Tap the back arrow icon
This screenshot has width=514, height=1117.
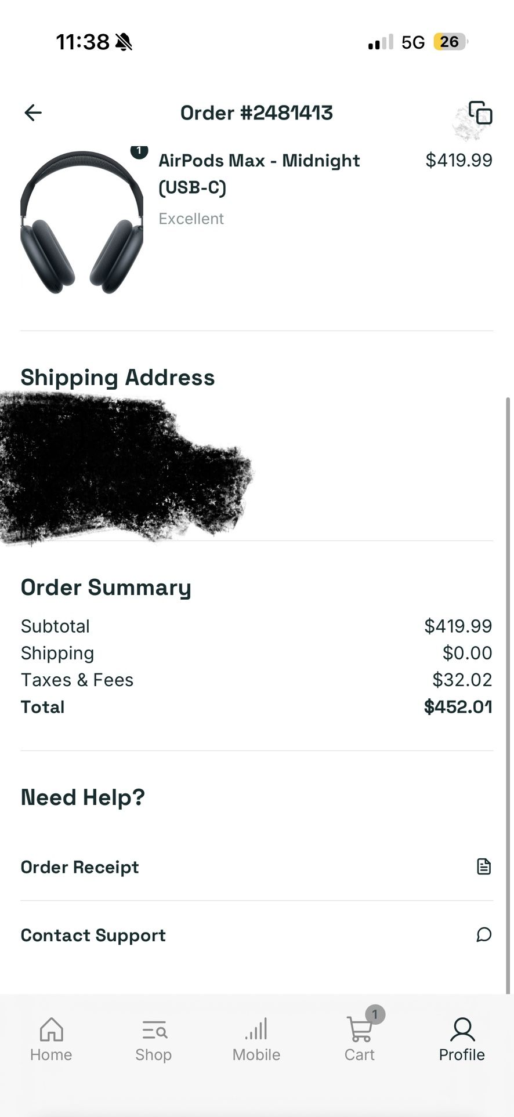click(x=33, y=113)
